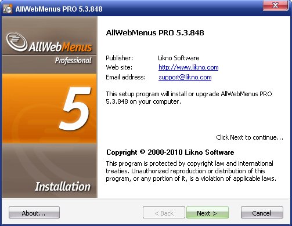292x226 pixels.
Task: Click the AllWebMenus swirl logo icon
Action: [x=17, y=42]
